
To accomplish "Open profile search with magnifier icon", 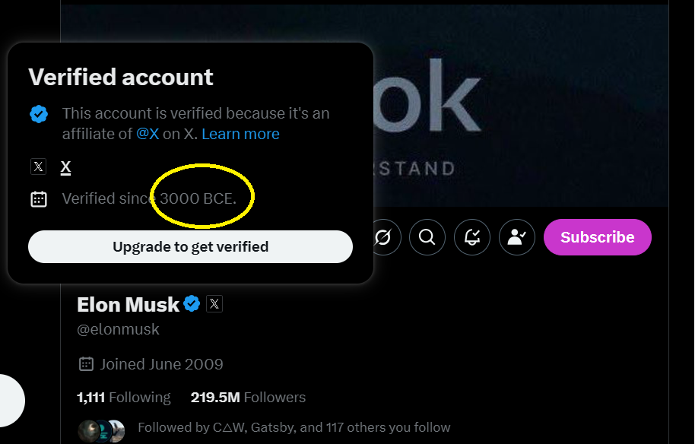I will [427, 238].
